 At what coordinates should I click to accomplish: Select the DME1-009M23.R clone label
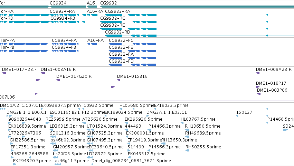click(x=274, y=70)
